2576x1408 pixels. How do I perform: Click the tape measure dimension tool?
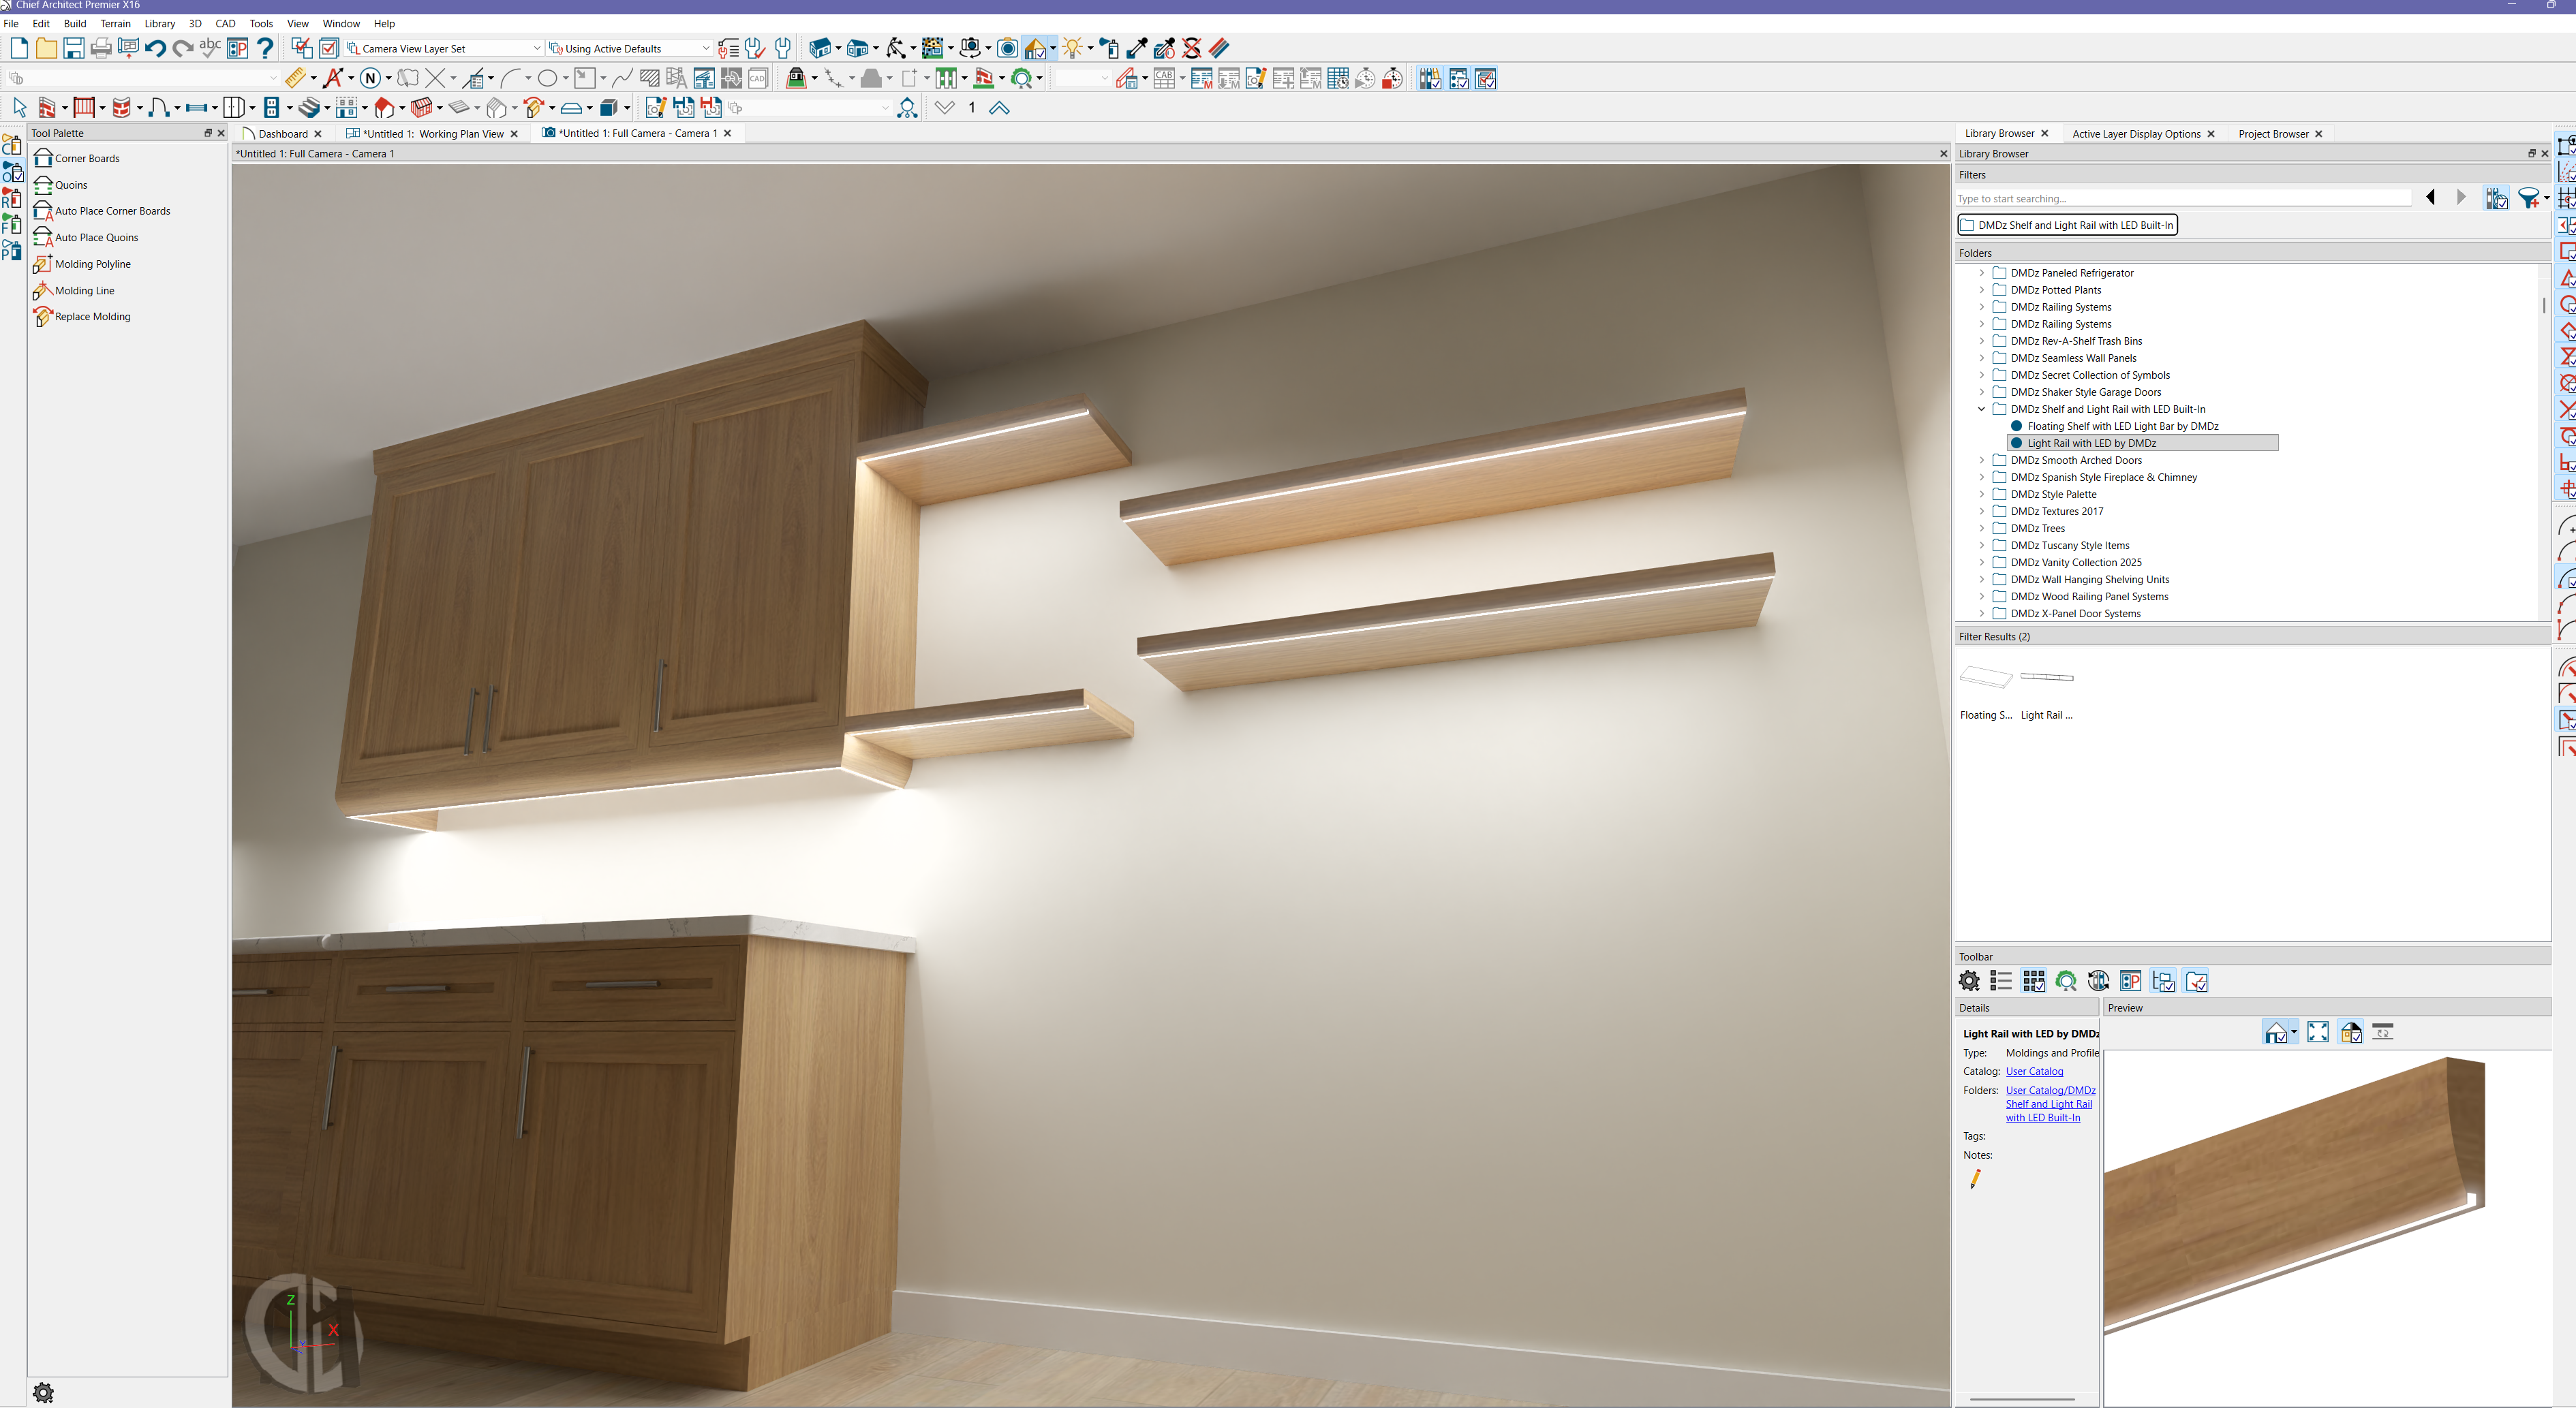294,78
